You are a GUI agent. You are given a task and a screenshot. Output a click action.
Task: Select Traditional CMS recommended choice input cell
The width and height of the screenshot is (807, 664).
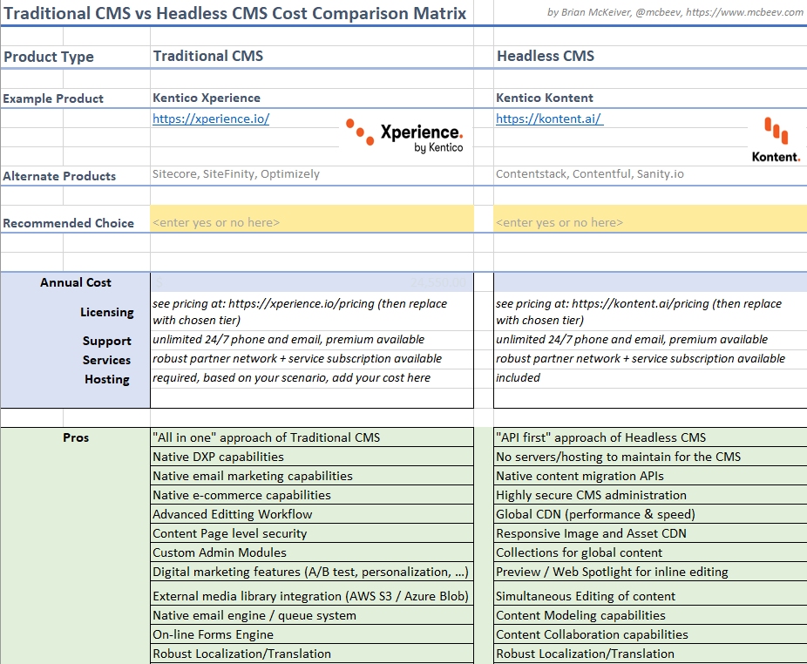click(312, 219)
